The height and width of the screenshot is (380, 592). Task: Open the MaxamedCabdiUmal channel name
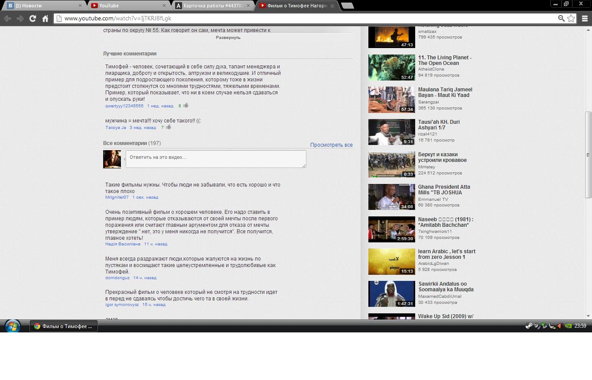pos(439,296)
